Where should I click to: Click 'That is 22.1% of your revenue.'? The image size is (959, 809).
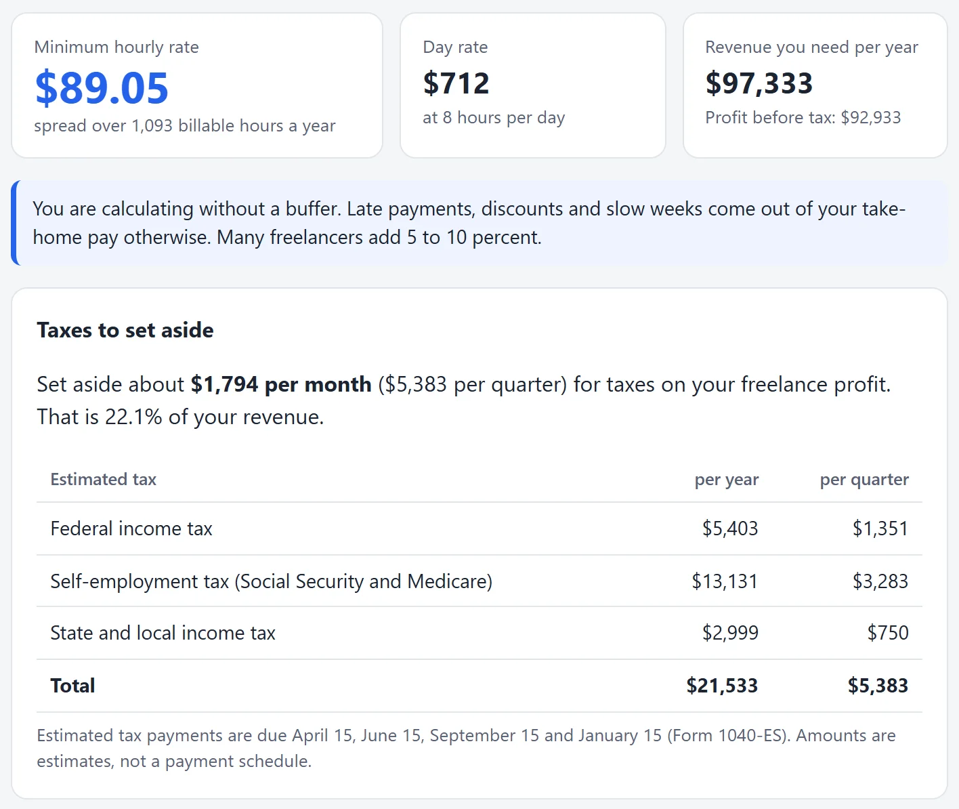tap(180, 417)
